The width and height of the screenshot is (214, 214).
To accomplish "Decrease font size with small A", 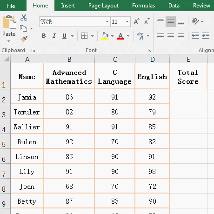I will [x=147, y=21].
